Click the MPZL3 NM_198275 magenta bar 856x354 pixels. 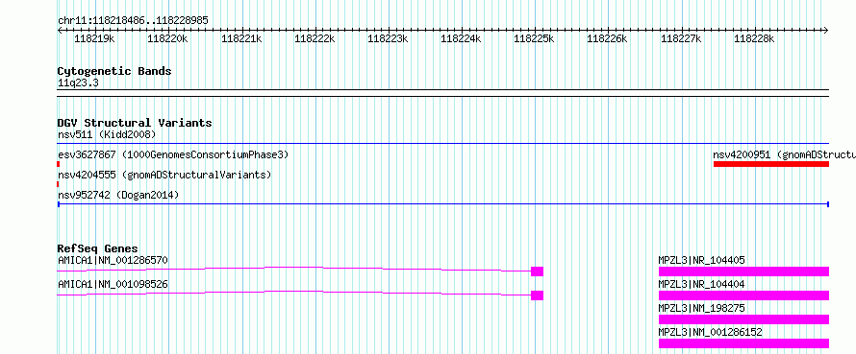pos(744,319)
